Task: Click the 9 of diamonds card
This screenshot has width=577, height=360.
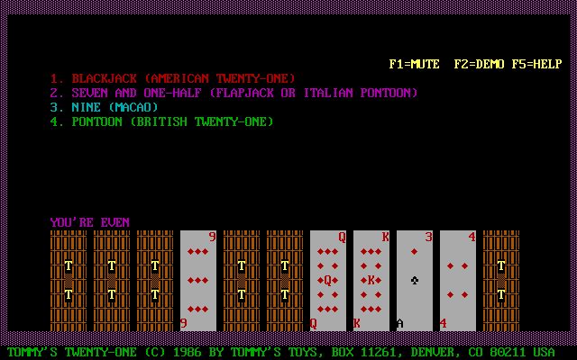Action: [x=198, y=281]
